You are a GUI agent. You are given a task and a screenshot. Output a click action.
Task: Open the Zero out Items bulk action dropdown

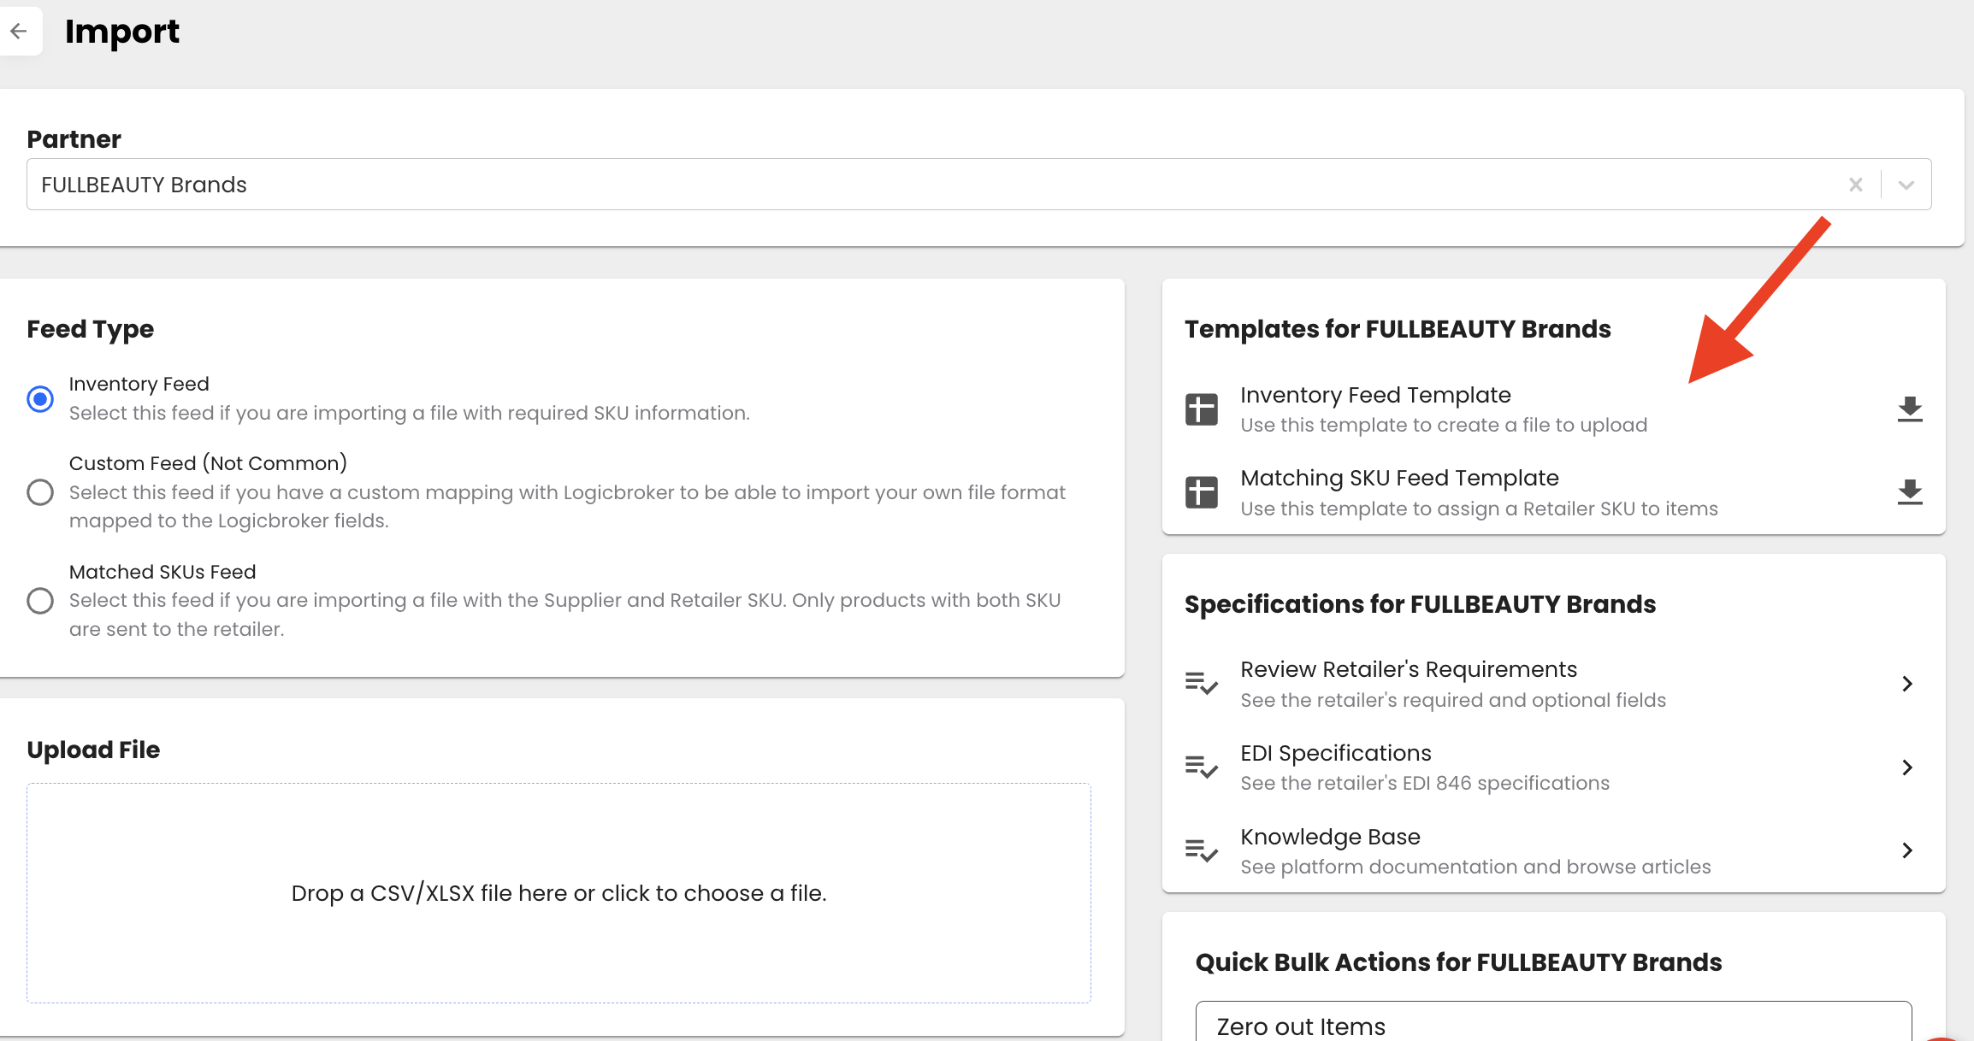1552,1024
